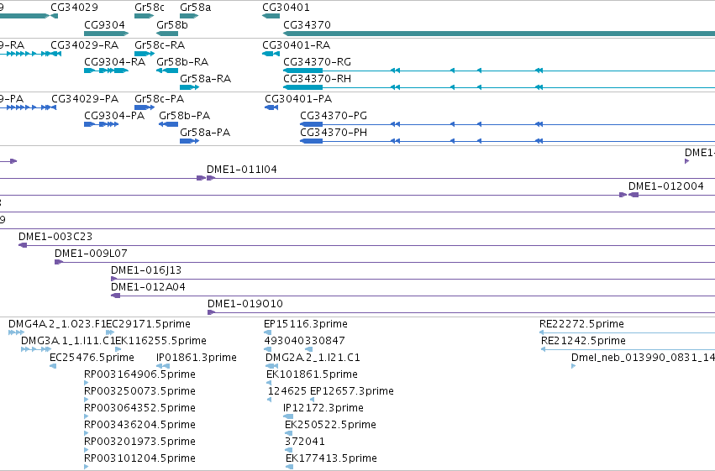The width and height of the screenshot is (715, 471).
Task: Click EST RE21242.5prime
Action: click(583, 341)
